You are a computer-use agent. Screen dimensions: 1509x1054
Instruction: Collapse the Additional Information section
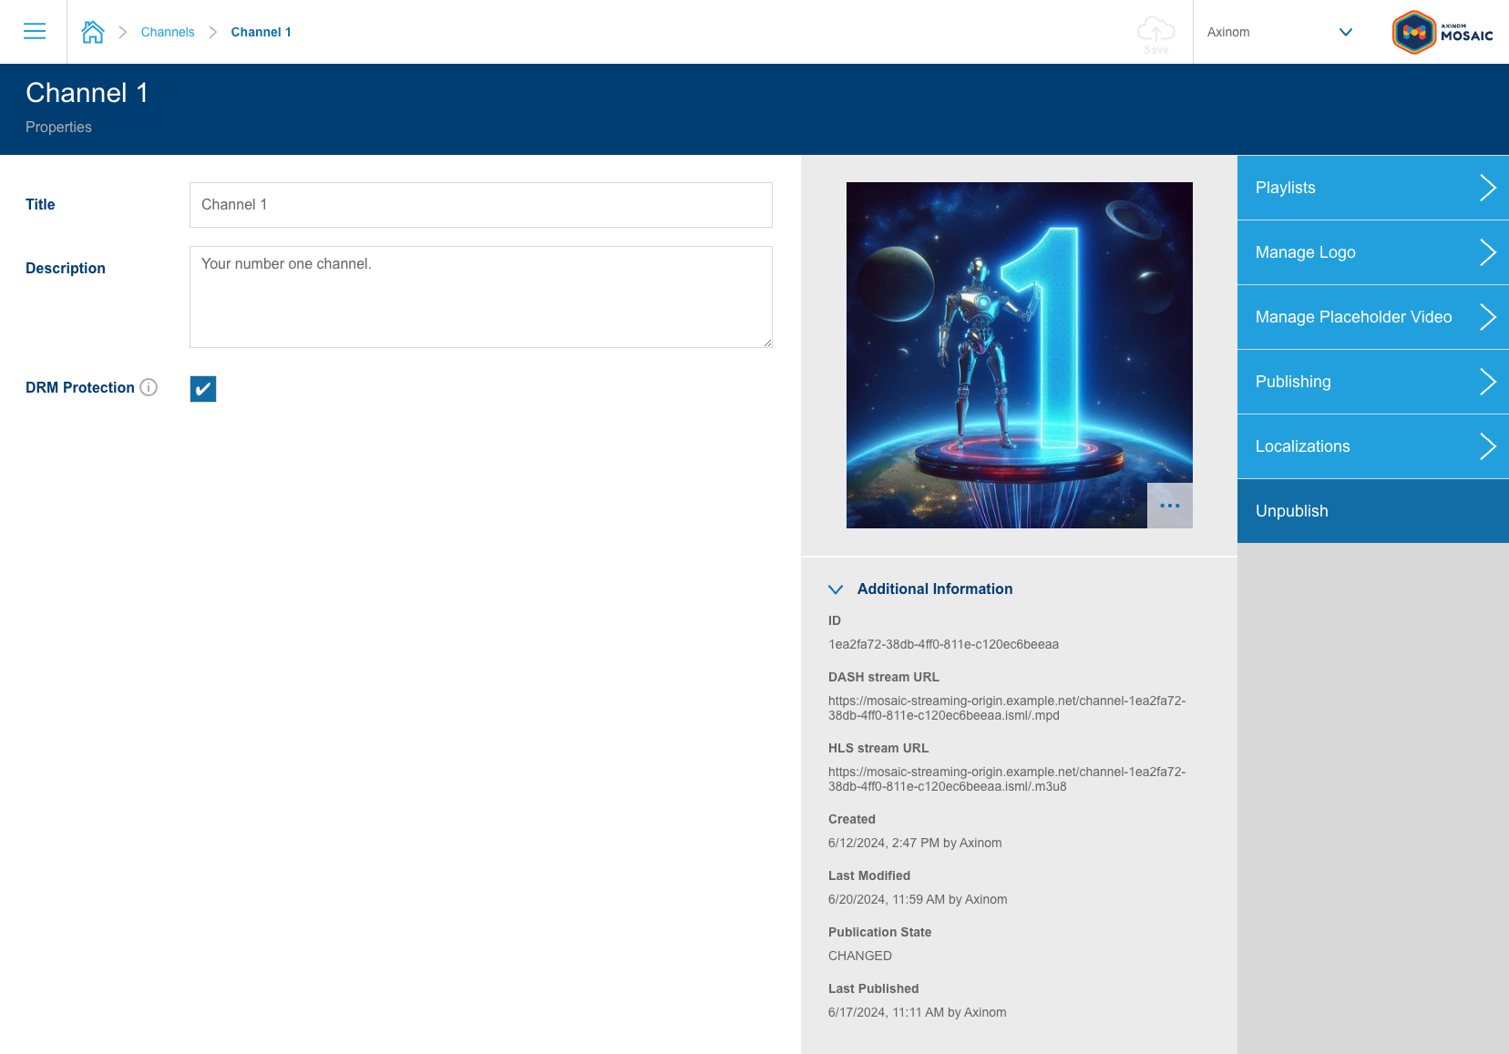click(836, 589)
